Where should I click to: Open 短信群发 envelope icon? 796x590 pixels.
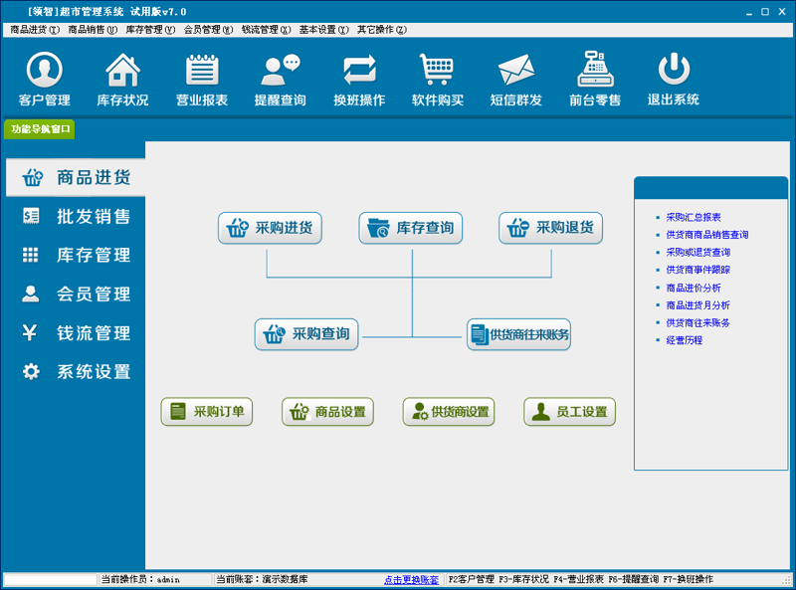coord(516,79)
